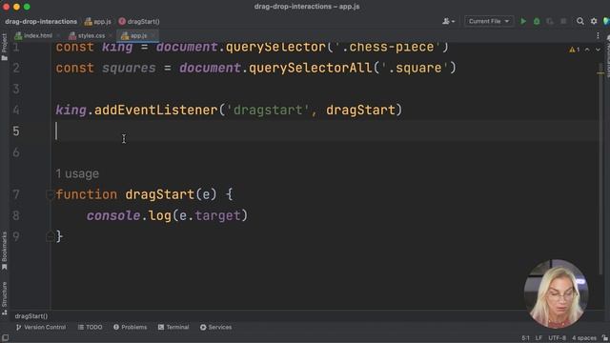Open the TODO tool window
This screenshot has height=343, width=610.
[x=91, y=327]
